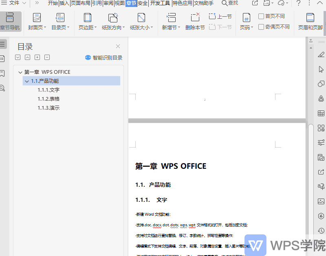Image resolution: width=326 pixels, height=256 pixels.
Task: Toggle the checkbox icon in the 目录 panel header
Action: pos(18,57)
